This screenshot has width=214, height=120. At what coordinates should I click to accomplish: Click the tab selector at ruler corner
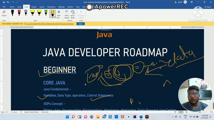pyautogui.click(x=1, y=27)
